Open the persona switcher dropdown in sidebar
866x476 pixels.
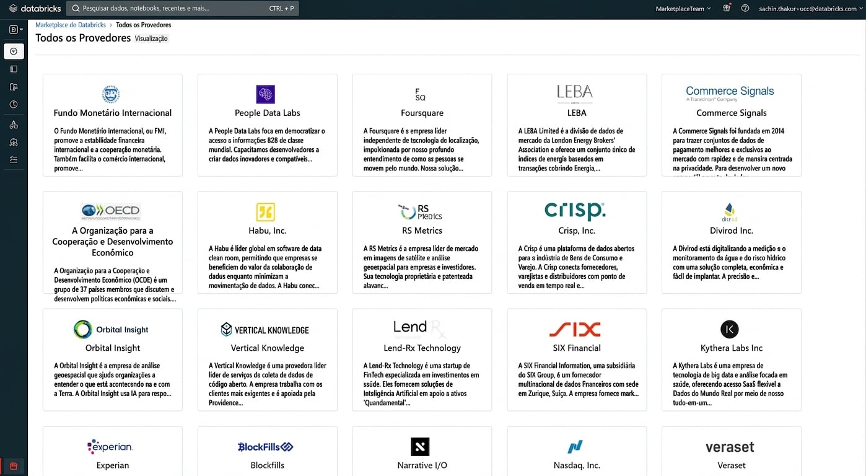coord(16,29)
